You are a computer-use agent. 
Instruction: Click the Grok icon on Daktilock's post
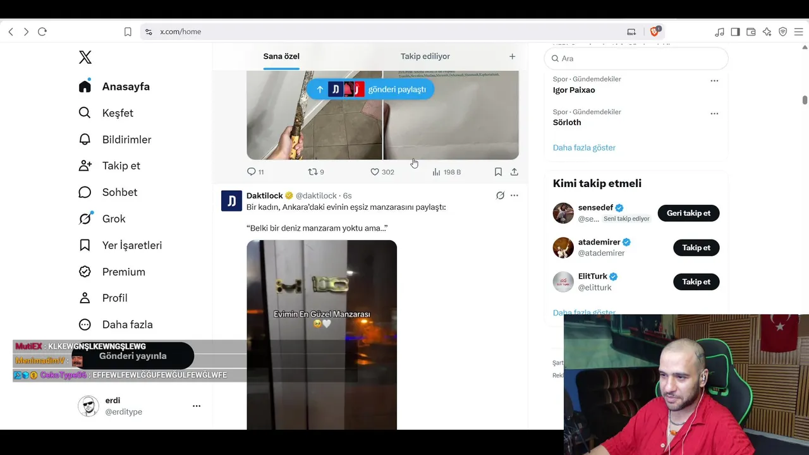pos(500,196)
